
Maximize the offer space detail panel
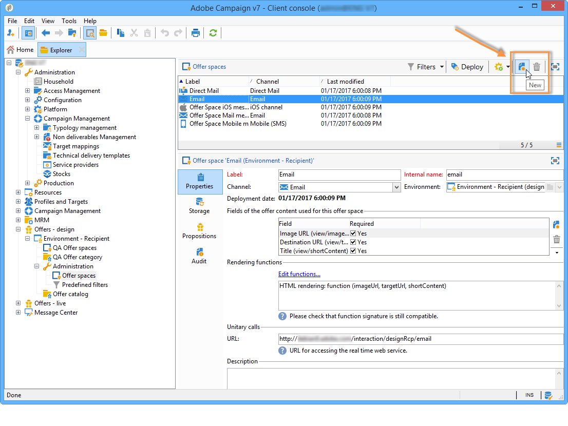[x=555, y=161]
